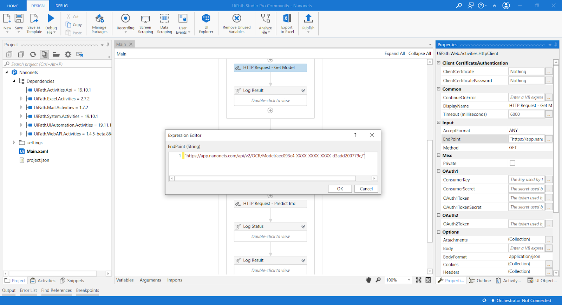Select HTTP Request - Get Model activity
The height and width of the screenshot is (305, 562).
(x=270, y=68)
